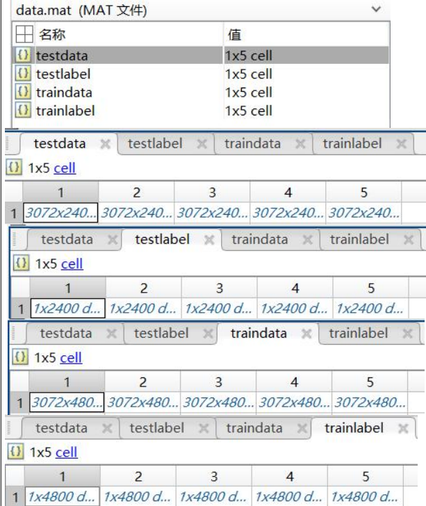Open the cell link under the testdata tab
Viewport: 426px width, 506px height.
pyautogui.click(x=65, y=168)
